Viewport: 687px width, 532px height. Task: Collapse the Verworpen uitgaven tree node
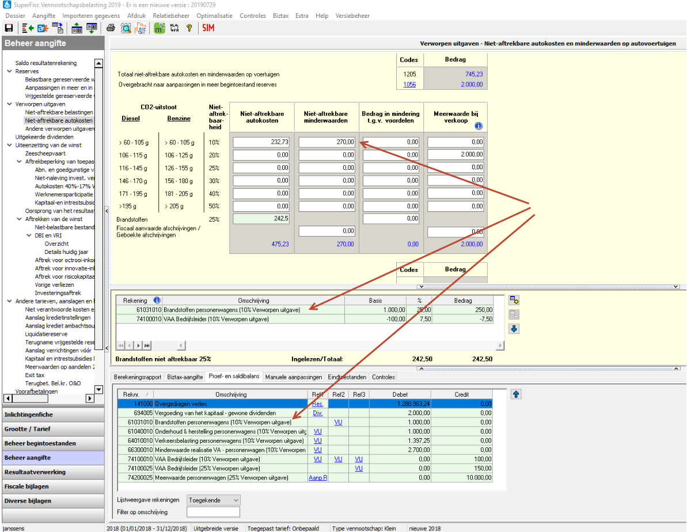click(x=10, y=104)
